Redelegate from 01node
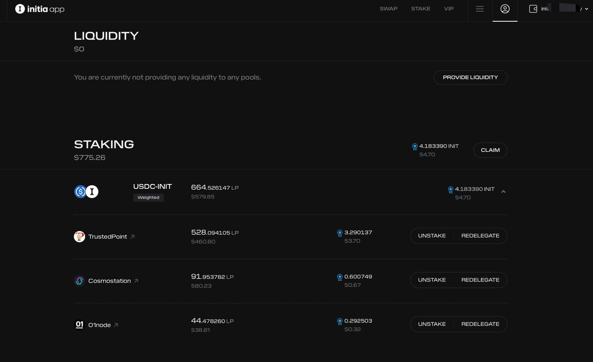This screenshot has width=593, height=362. [x=480, y=324]
